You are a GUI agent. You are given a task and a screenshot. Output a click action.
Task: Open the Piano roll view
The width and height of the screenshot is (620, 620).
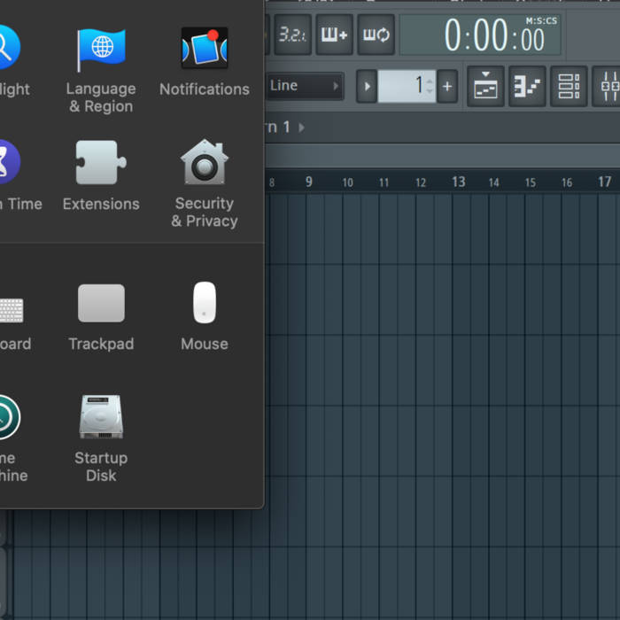(527, 86)
